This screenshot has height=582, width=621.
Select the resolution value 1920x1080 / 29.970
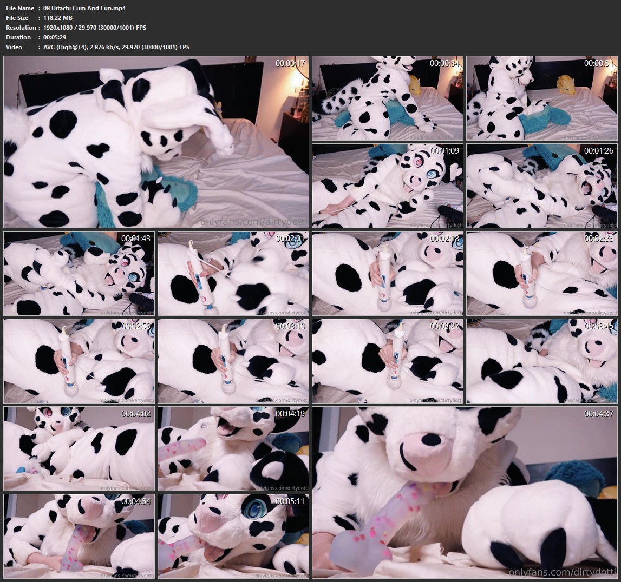pyautogui.click(x=95, y=28)
